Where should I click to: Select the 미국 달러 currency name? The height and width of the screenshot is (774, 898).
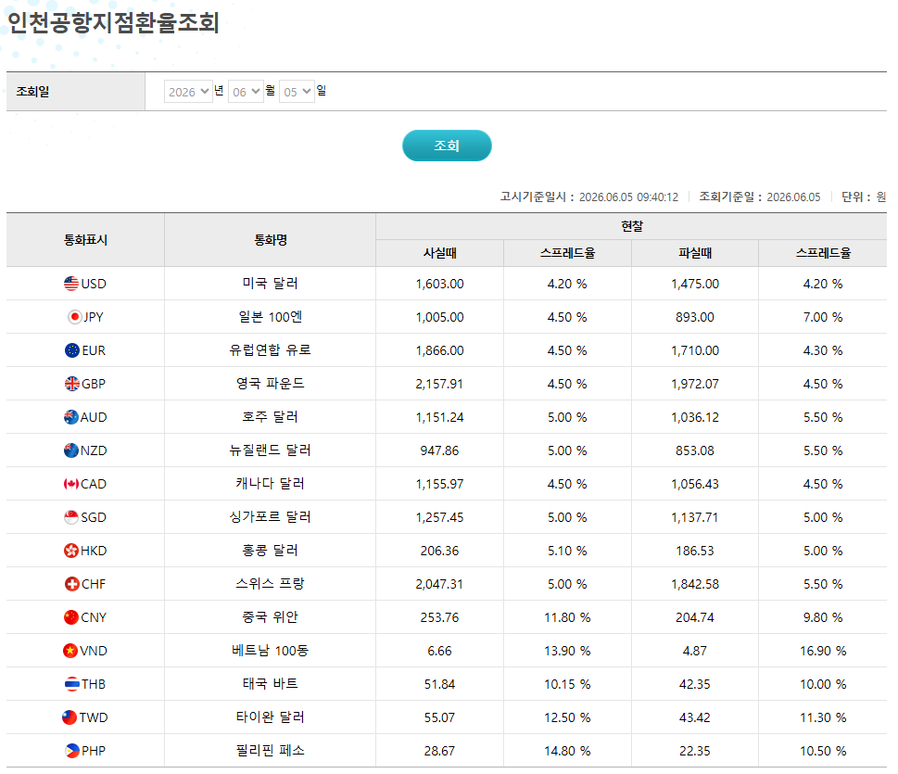click(x=271, y=284)
